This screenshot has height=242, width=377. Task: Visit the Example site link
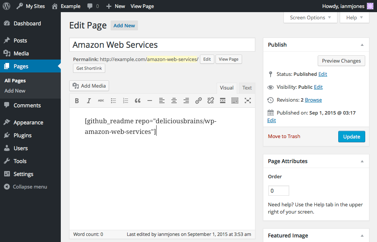coord(66,6)
